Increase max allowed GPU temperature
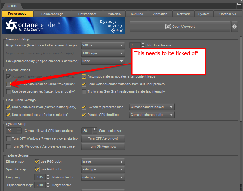This screenshot has width=243, height=191. 19,129
